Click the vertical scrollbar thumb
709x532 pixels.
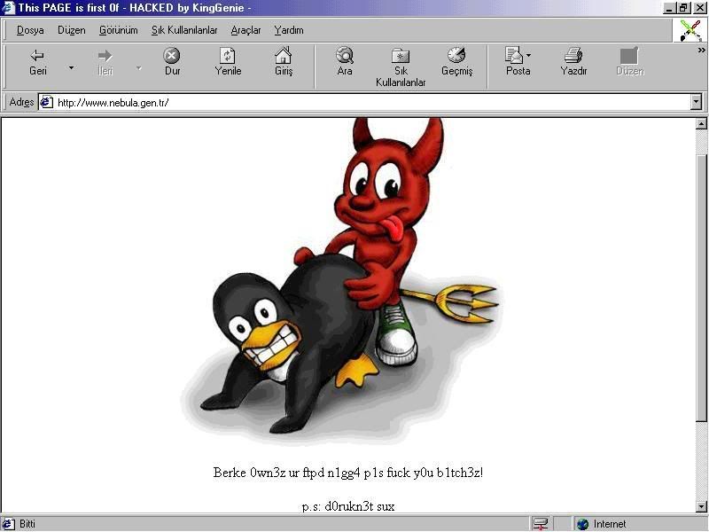click(701, 289)
